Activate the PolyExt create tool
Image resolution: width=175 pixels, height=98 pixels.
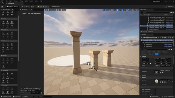click(3, 22)
